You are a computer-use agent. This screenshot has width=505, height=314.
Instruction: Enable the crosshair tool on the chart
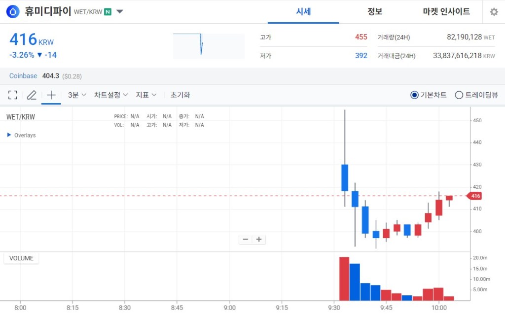pyautogui.click(x=51, y=95)
